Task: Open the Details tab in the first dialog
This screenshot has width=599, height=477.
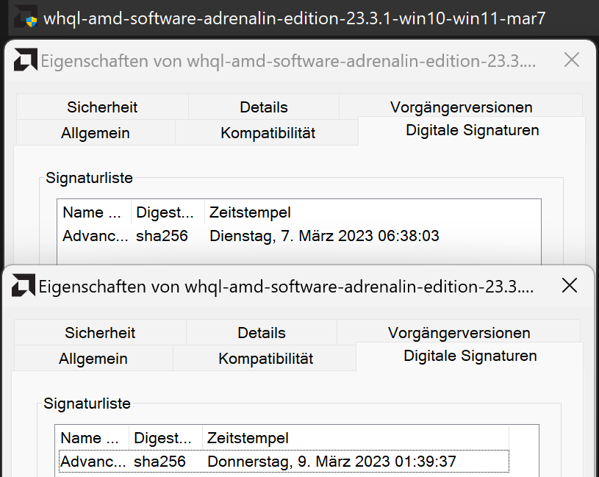Action: [x=263, y=107]
